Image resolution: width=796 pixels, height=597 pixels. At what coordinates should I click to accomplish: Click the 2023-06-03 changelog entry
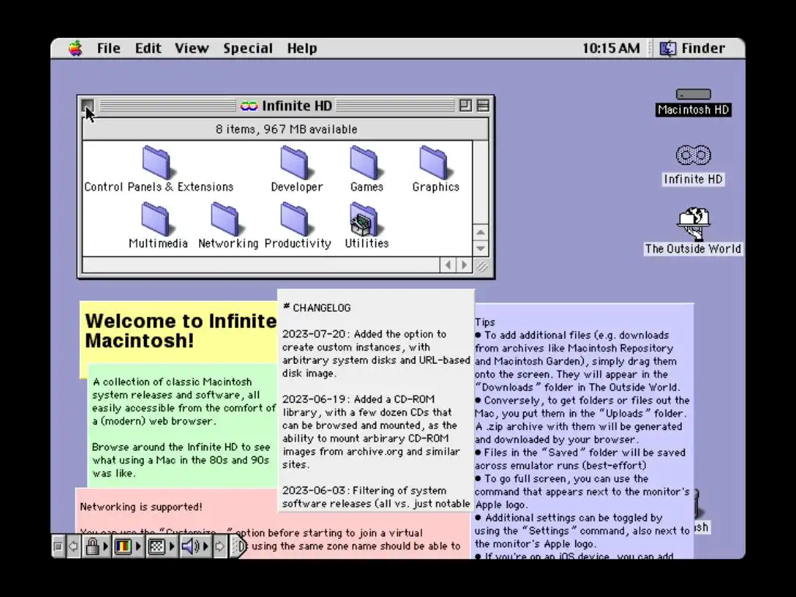point(375,497)
